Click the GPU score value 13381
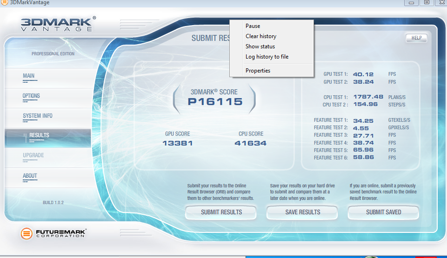The image size is (447, 258). pos(178,143)
